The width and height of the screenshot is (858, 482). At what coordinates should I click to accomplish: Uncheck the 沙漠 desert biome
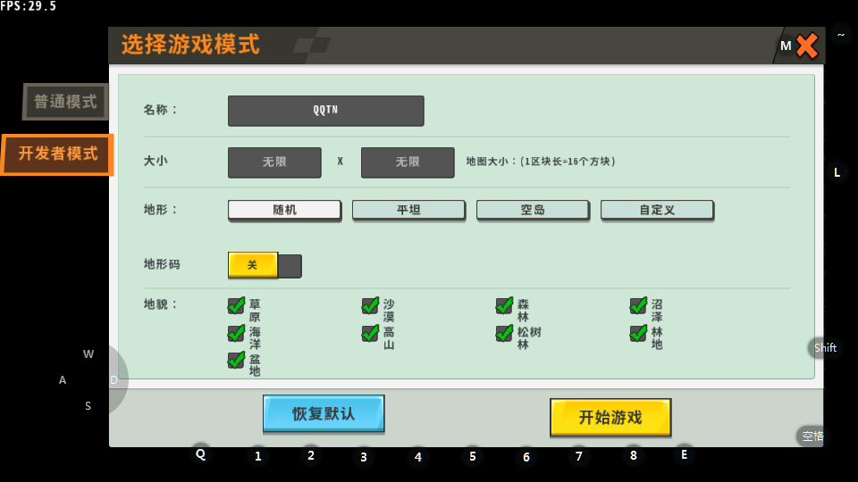370,305
